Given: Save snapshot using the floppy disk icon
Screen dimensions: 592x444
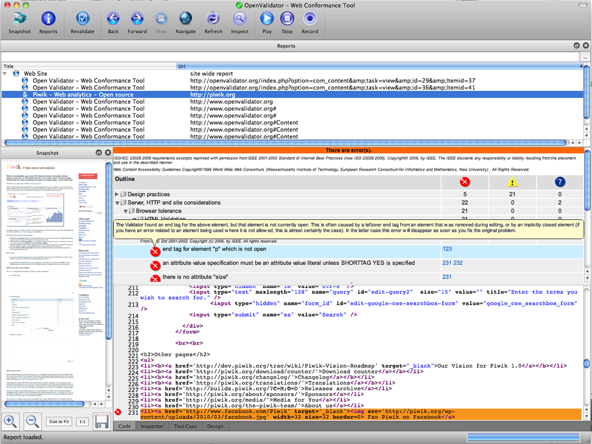Looking at the screenshot, I should click(102, 421).
